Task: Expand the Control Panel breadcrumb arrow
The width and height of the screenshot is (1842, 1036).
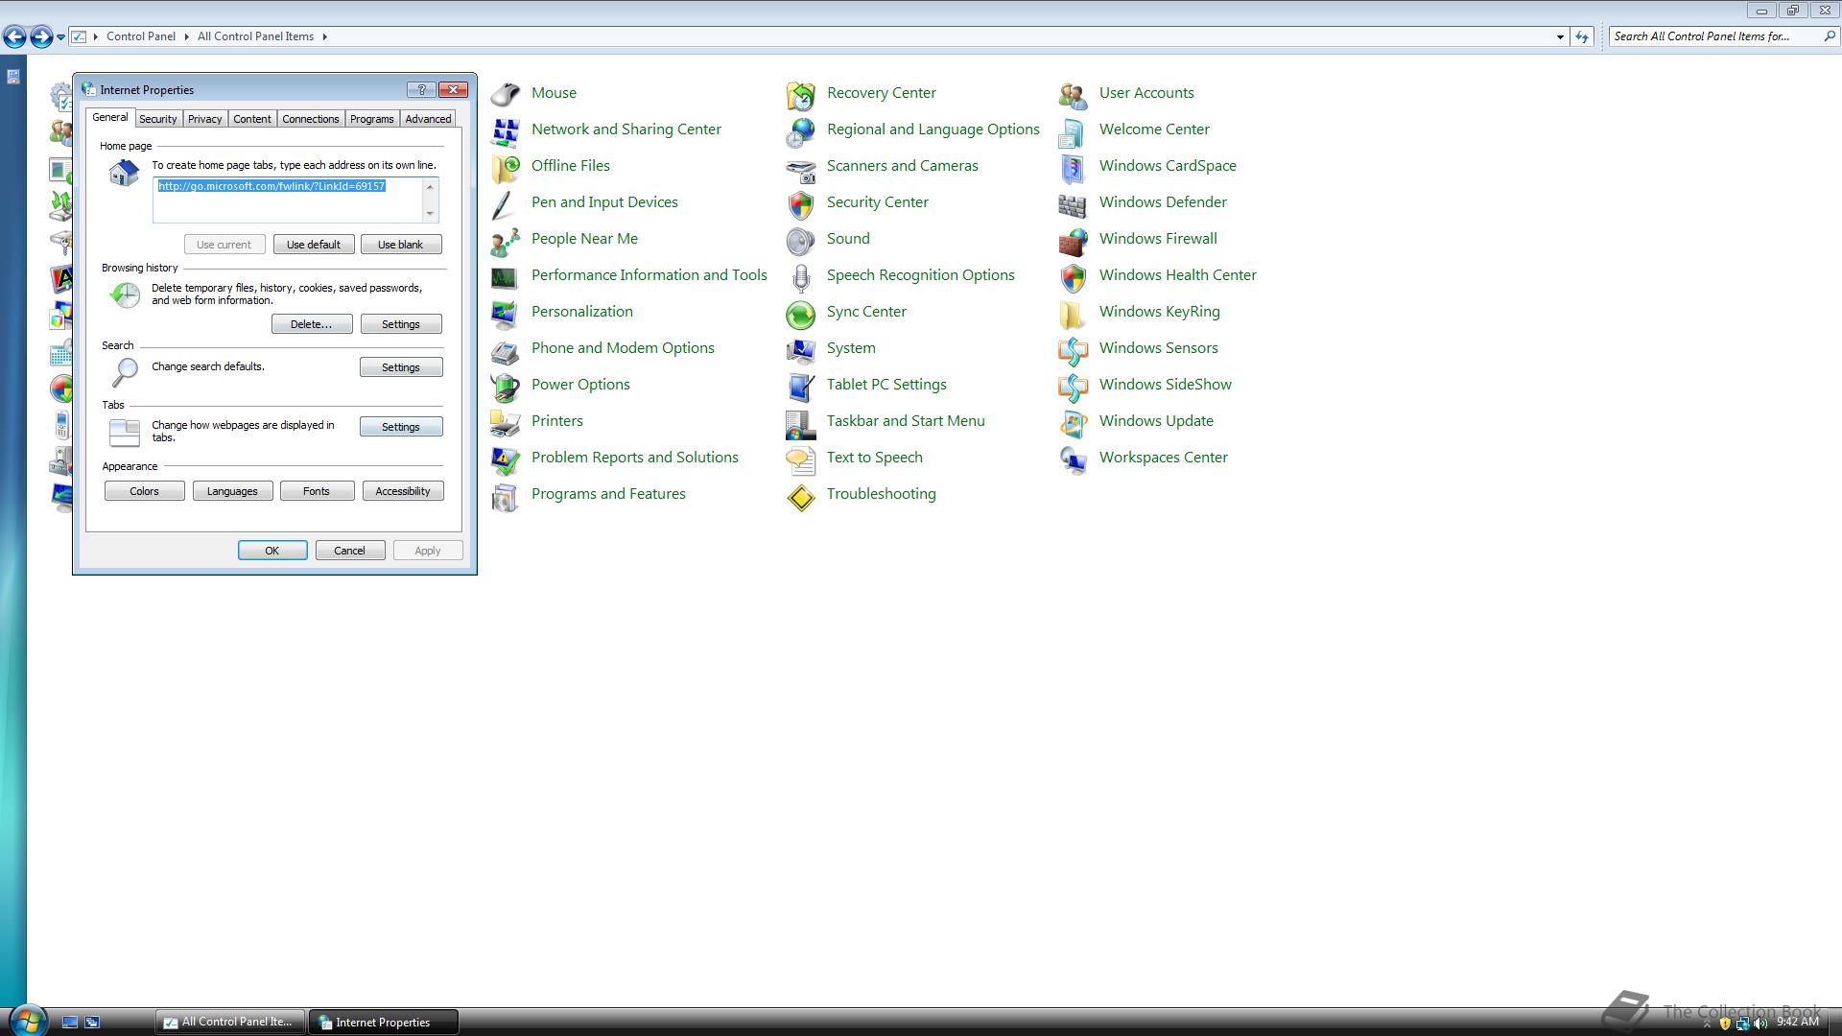Action: (x=186, y=36)
